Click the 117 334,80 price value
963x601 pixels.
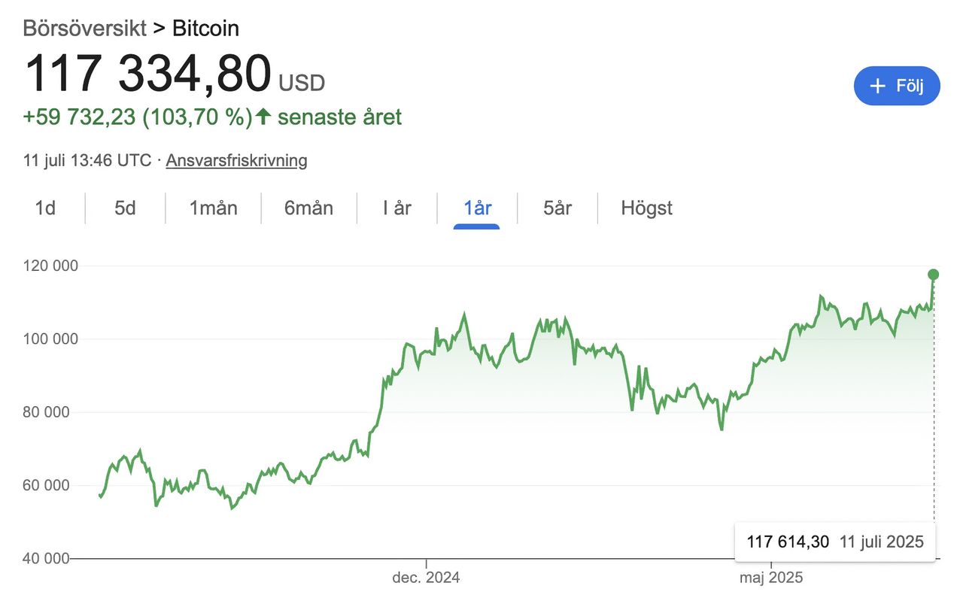[x=147, y=75]
